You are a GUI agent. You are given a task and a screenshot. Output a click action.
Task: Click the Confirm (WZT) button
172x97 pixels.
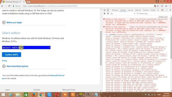pyautogui.click(x=12, y=55)
